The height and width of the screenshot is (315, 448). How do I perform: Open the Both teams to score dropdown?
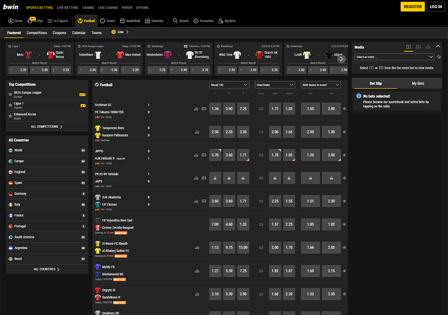coord(321,85)
